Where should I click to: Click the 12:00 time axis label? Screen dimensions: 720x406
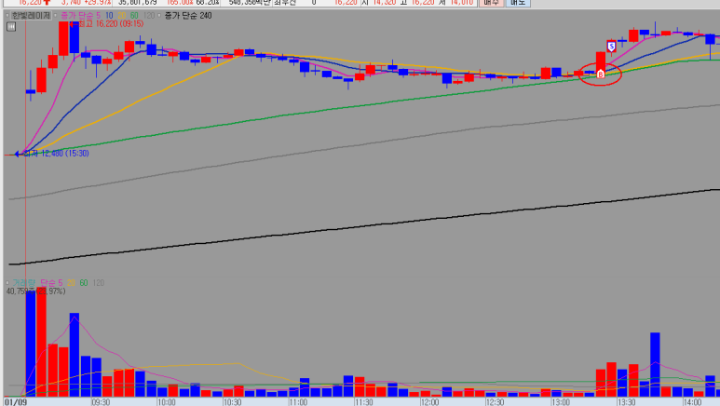[429, 402]
